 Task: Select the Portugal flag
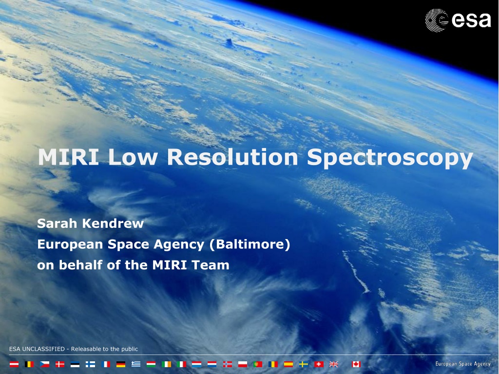(x=258, y=364)
